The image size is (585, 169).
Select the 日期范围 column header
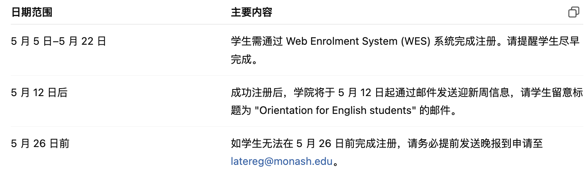pos(31,12)
